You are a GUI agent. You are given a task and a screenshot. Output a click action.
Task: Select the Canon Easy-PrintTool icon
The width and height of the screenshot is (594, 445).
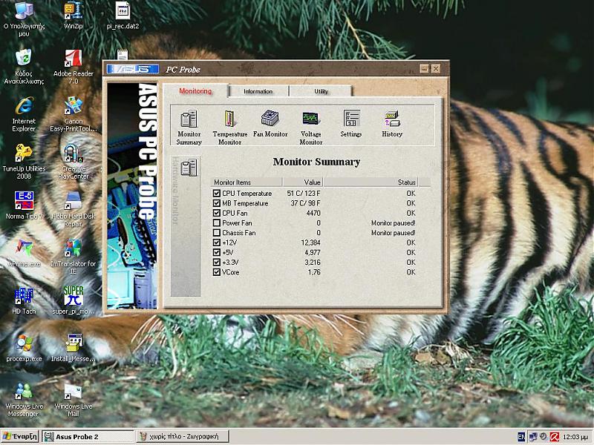(x=73, y=114)
